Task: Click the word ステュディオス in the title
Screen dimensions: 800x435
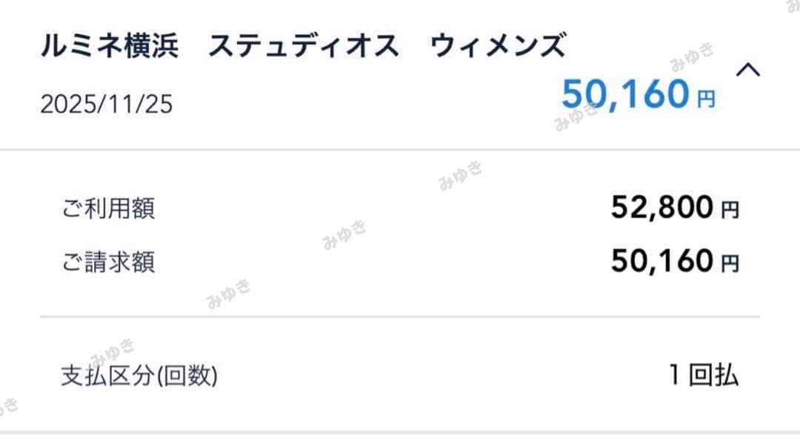Action: coord(304,46)
